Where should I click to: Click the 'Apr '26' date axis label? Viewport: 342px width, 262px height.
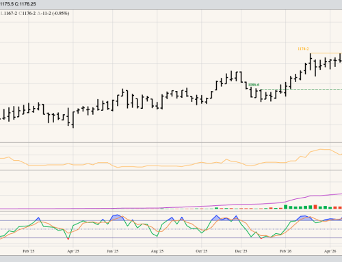330,251
